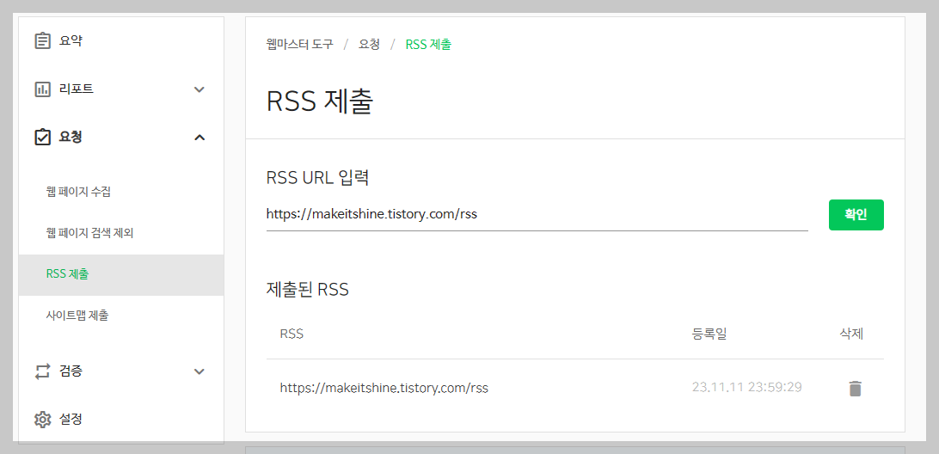Focus the RSS URL input field
Image resolution: width=939 pixels, height=454 pixels.
pos(537,214)
